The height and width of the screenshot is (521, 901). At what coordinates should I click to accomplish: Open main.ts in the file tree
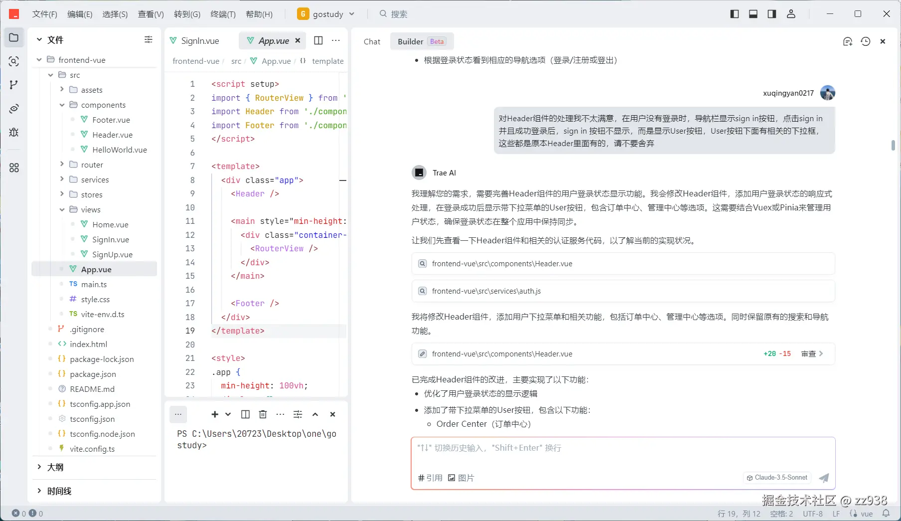[94, 284]
